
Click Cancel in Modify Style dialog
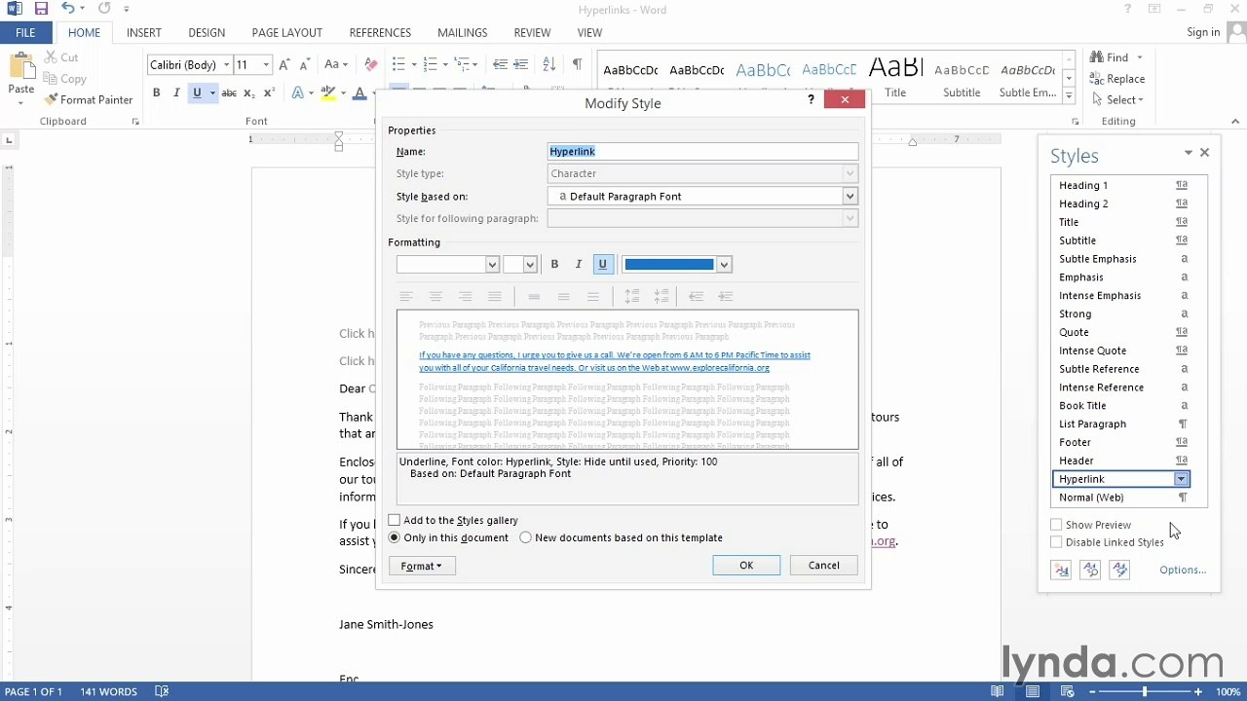[x=823, y=566]
